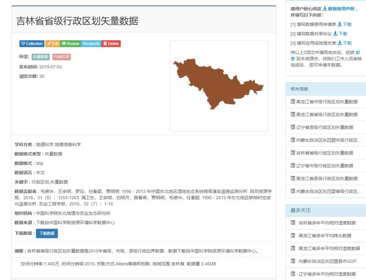Download the 数据使用申请表 form
The image size is (366, 280).
[345, 24]
